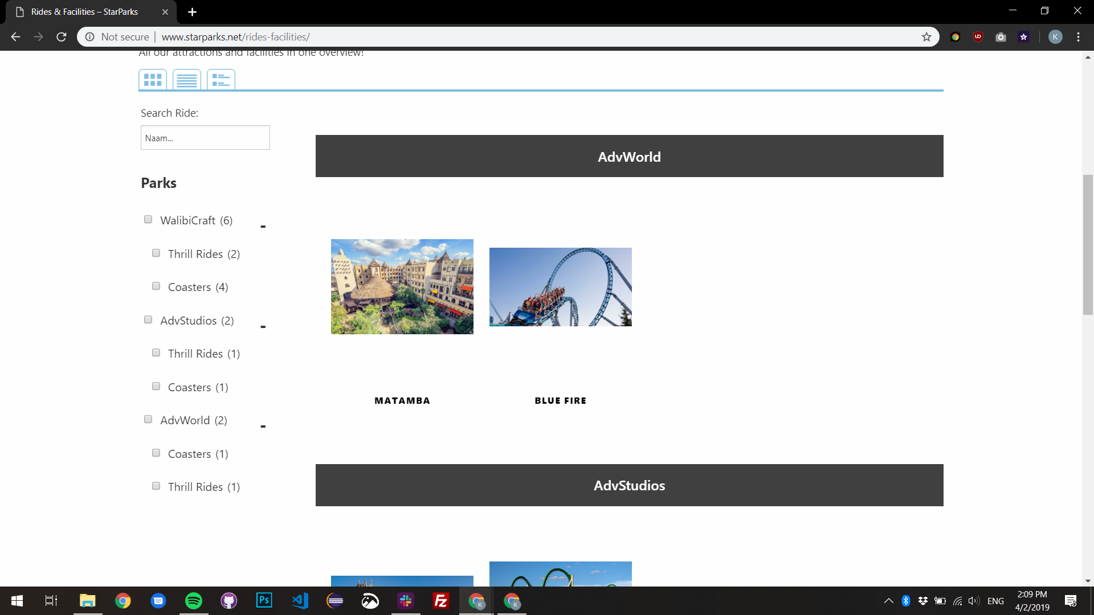Open the Chrome three-dot menu
Viewport: 1094px width, 615px height.
[1078, 37]
